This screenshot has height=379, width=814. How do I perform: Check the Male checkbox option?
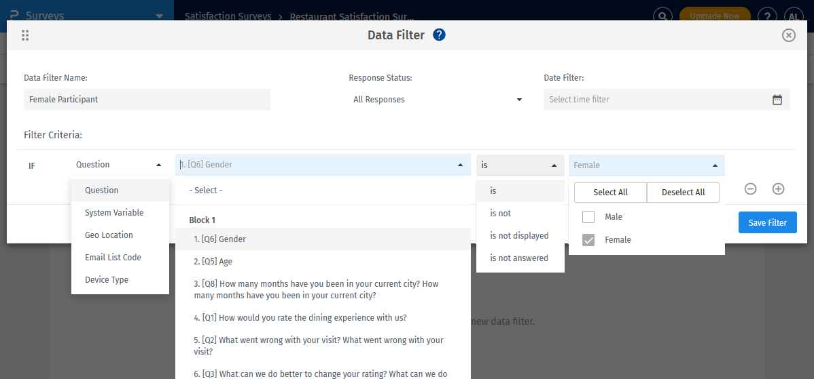(588, 217)
